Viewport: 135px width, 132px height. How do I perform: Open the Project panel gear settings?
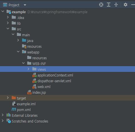(x=126, y=5)
